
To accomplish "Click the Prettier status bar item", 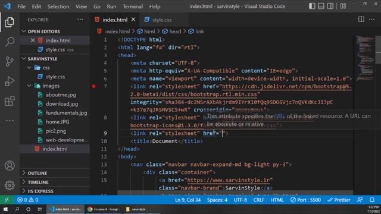I will coord(339,200).
